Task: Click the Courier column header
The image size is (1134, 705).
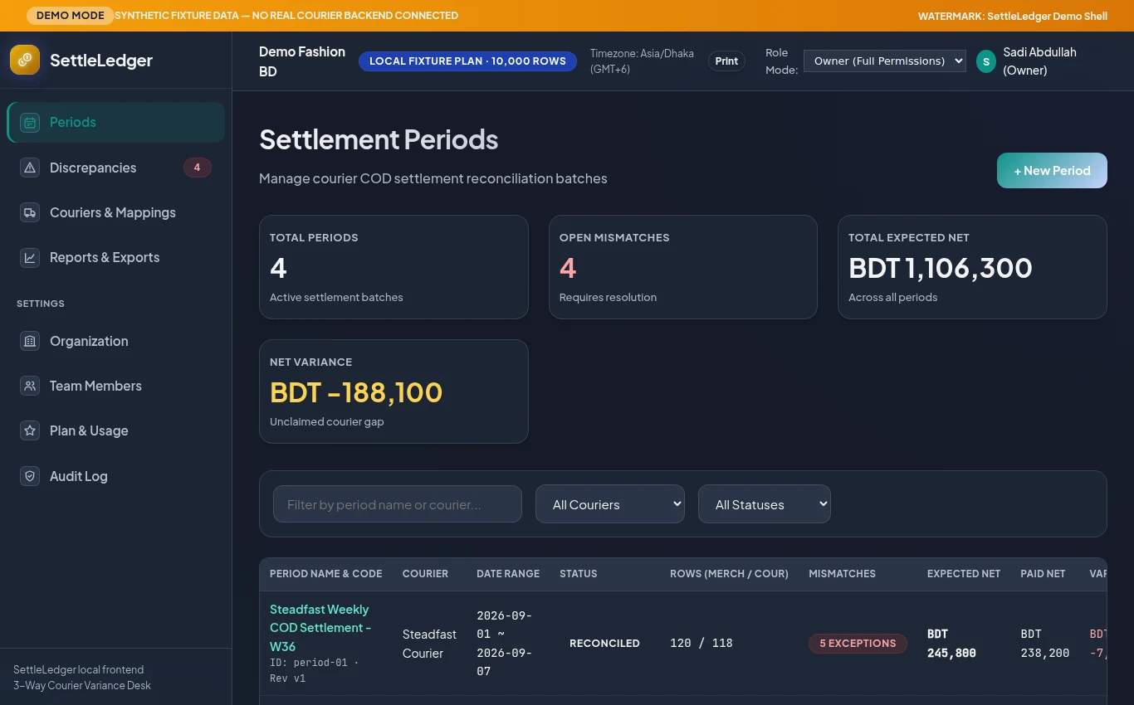Action: tap(425, 574)
